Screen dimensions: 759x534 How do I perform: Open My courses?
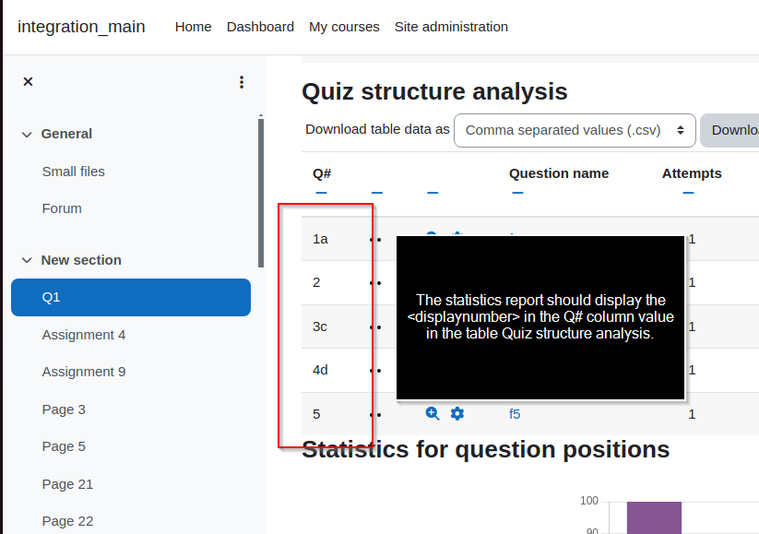coord(344,27)
